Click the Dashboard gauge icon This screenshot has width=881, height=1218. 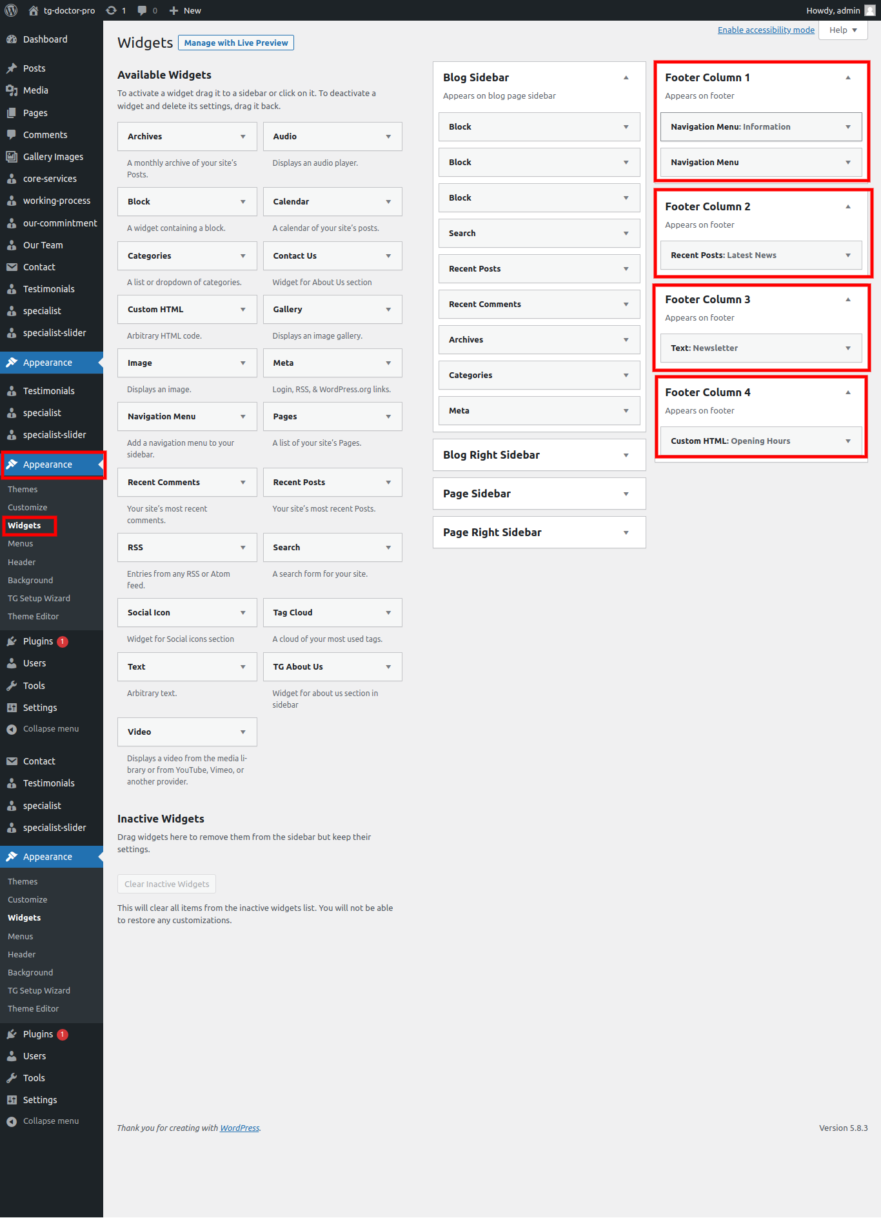tap(12, 39)
